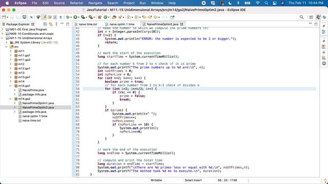Viewport: 328px width, 184px height.
Task: Open the External Tools dropdown arrow
Action: tap(94, 17)
